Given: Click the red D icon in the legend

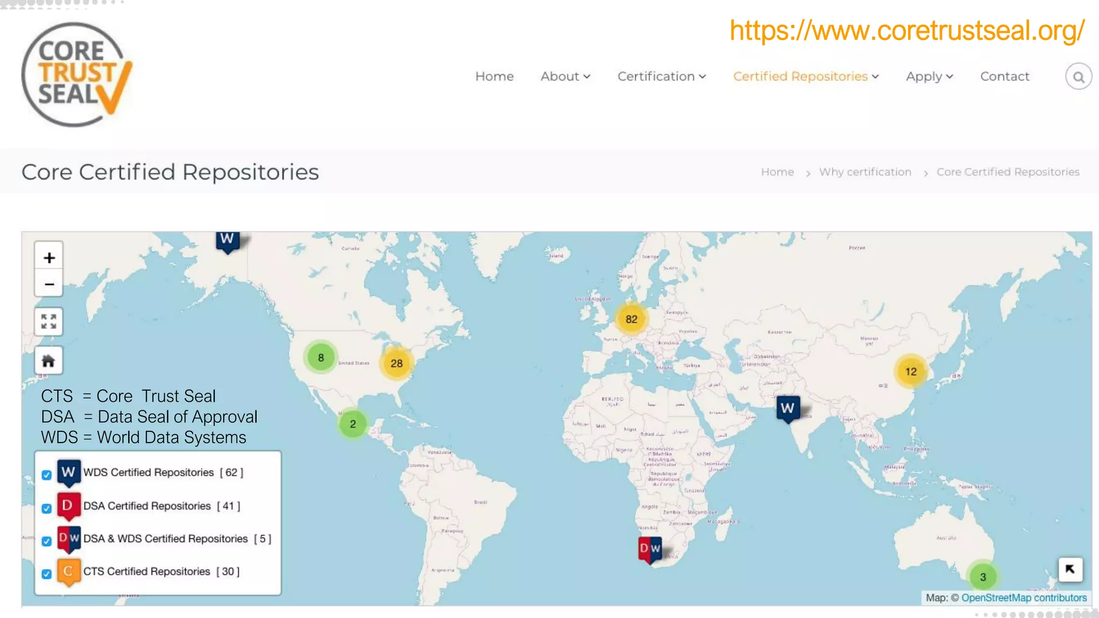Looking at the screenshot, I should [69, 506].
